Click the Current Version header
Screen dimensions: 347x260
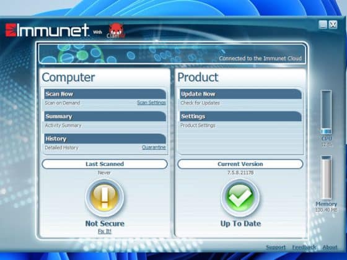[240, 164]
